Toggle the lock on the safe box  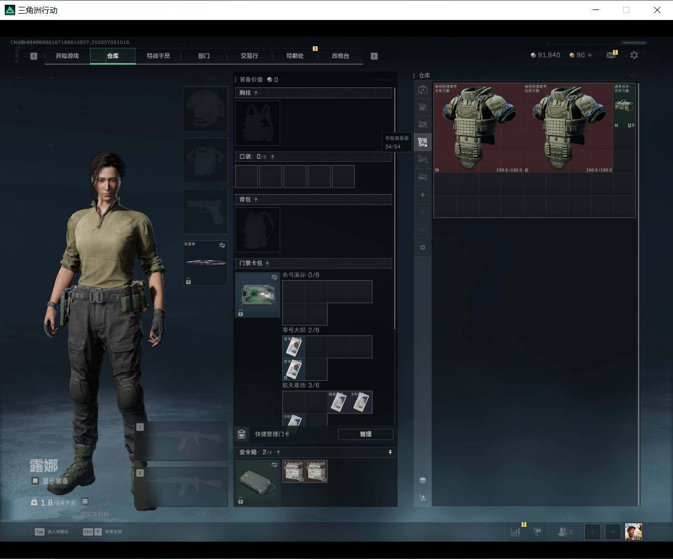point(241,501)
